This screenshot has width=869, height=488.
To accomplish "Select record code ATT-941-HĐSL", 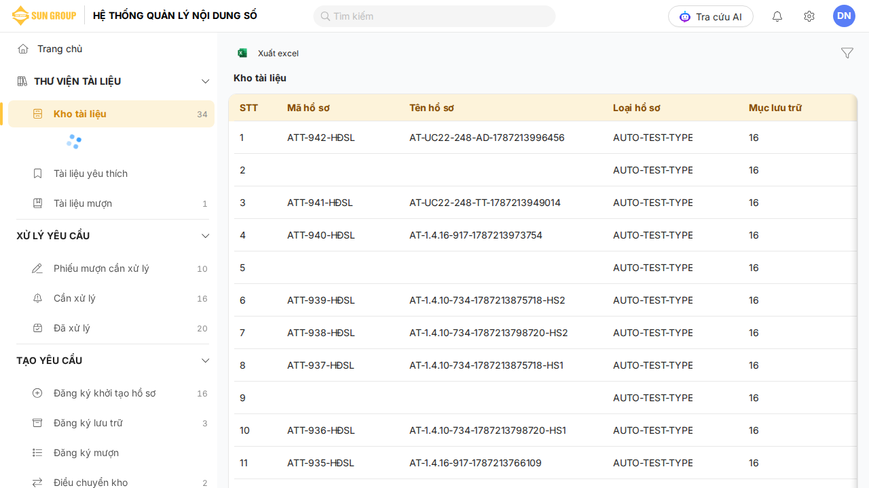I will tap(320, 203).
